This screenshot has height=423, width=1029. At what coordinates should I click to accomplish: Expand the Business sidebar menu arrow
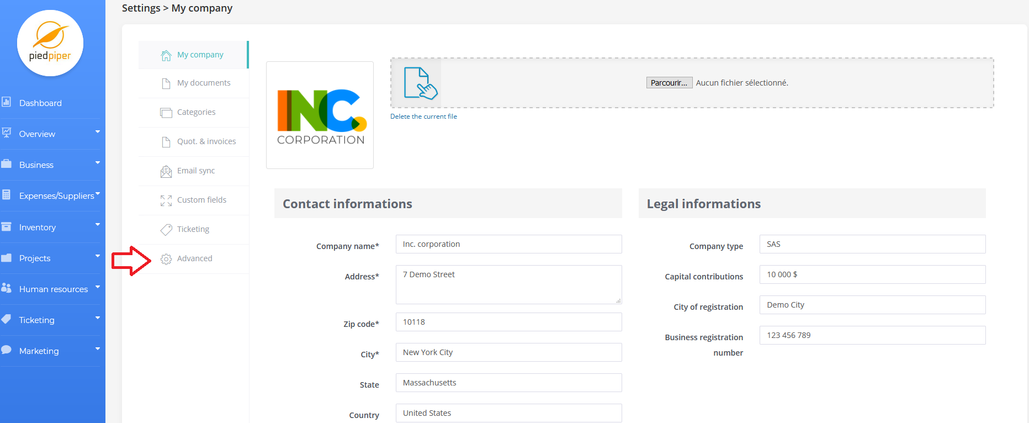(98, 163)
